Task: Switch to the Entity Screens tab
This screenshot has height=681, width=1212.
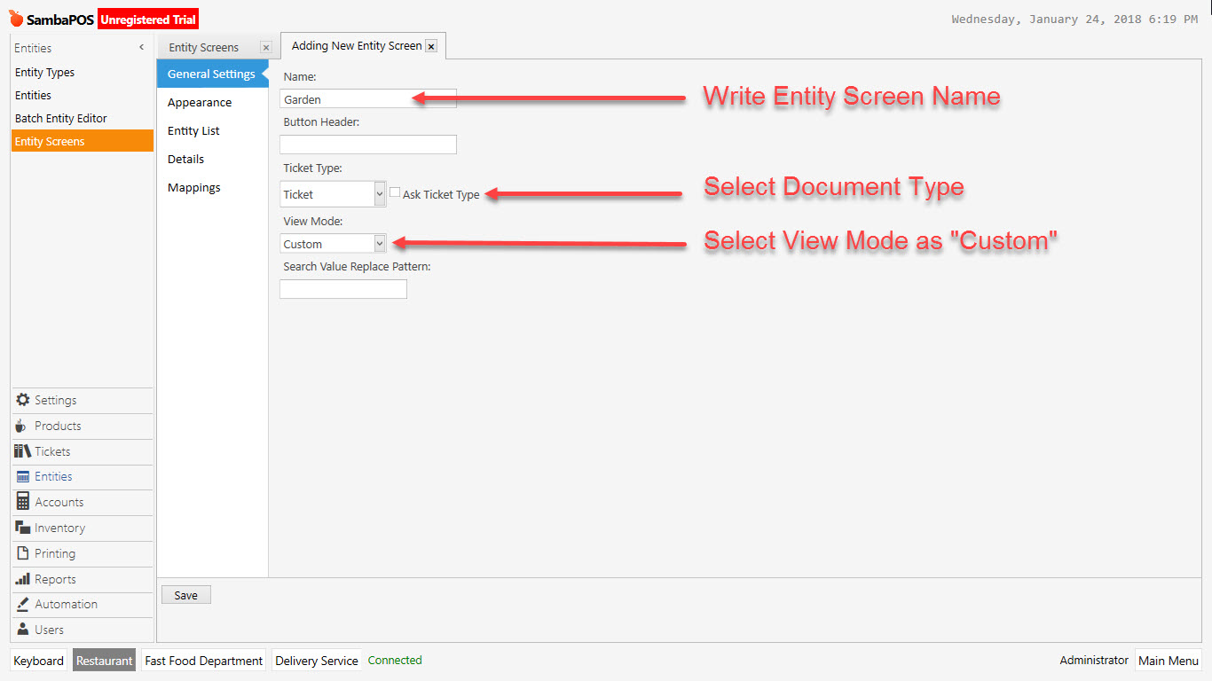Action: (203, 47)
